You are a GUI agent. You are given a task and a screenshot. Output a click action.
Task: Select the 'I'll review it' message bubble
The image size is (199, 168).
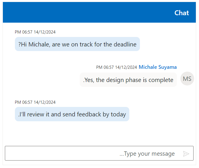tap(72, 114)
